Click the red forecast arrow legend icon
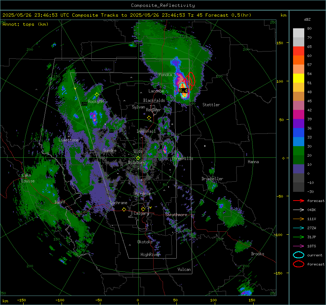Screen dimensions: 326x305 click(298, 201)
